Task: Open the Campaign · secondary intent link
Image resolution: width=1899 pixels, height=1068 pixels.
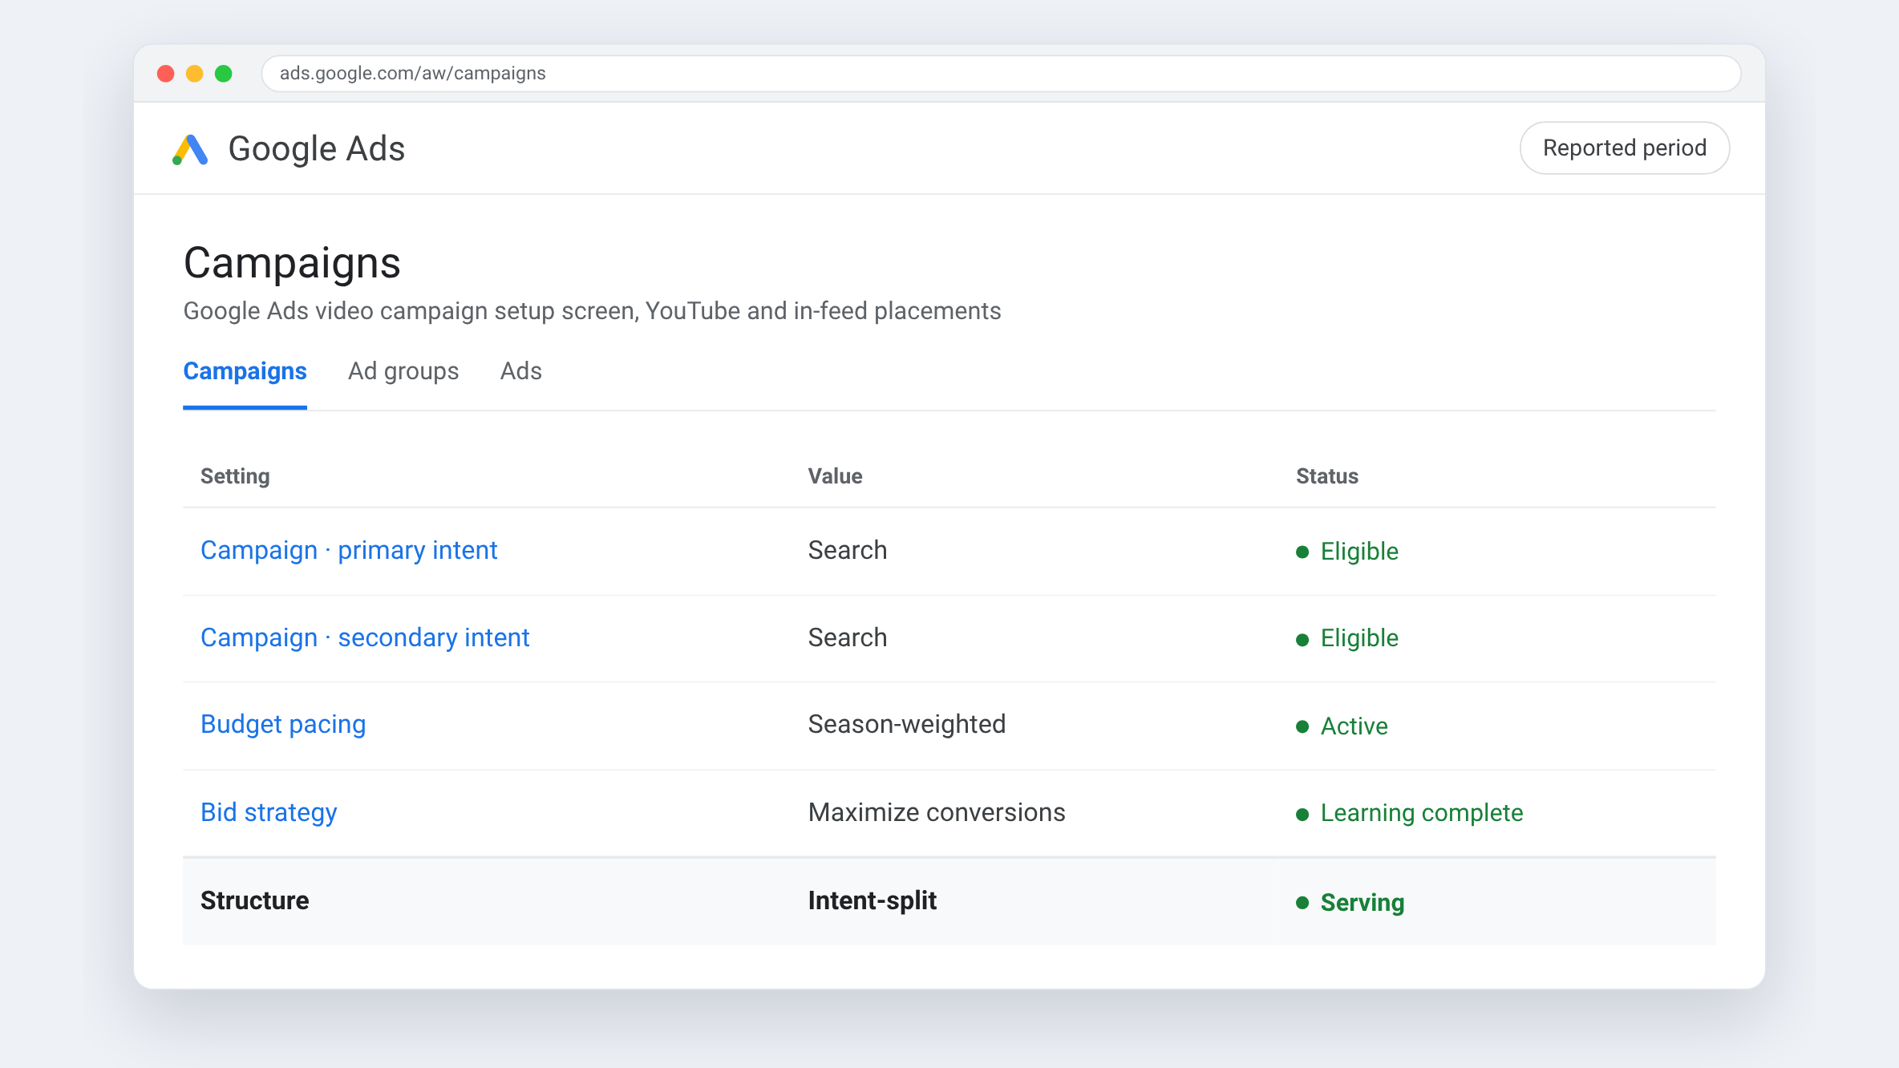Action: point(365,638)
